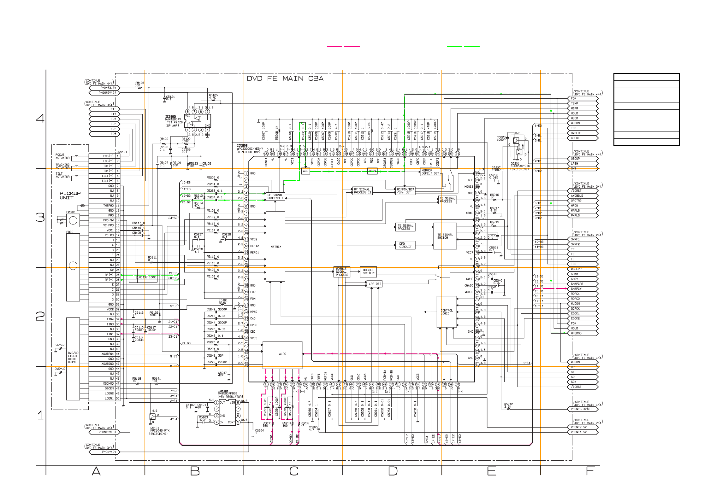Select the grid row number 3
716x501 pixels.
[40, 217]
